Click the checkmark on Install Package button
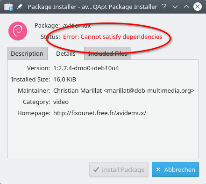This screenshot has height=184, width=206. pyautogui.click(x=96, y=169)
